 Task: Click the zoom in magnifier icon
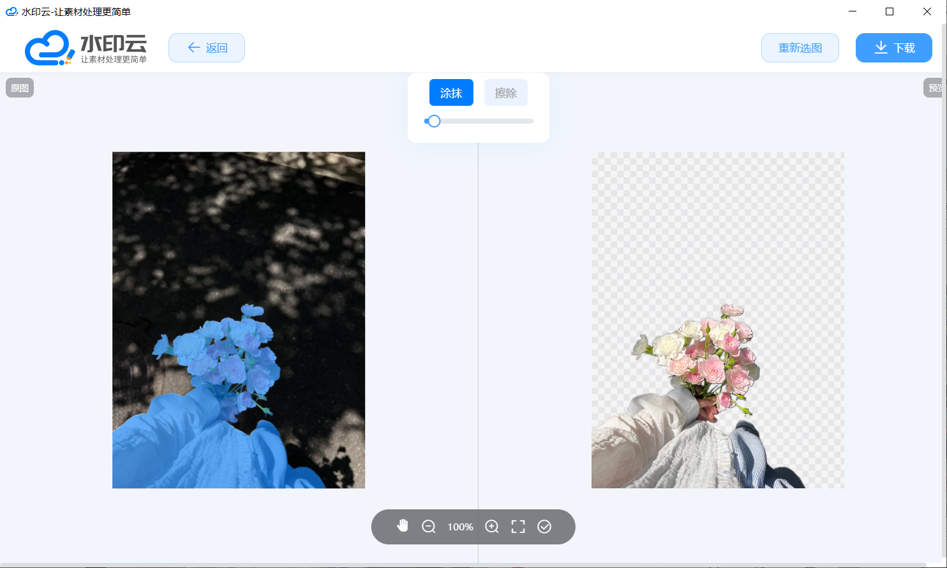492,527
